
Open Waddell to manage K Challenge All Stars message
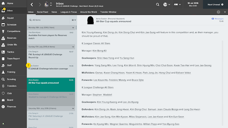pyautogui.click(x=51, y=99)
